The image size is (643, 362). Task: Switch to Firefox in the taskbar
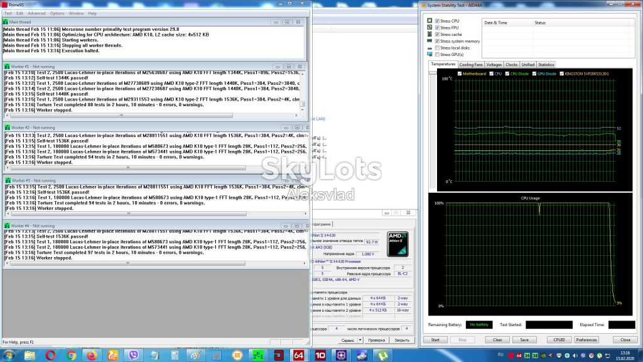(x=92, y=355)
